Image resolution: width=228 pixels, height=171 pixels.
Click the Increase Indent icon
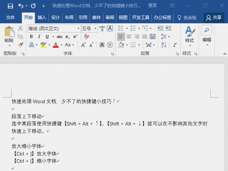click(x=168, y=28)
